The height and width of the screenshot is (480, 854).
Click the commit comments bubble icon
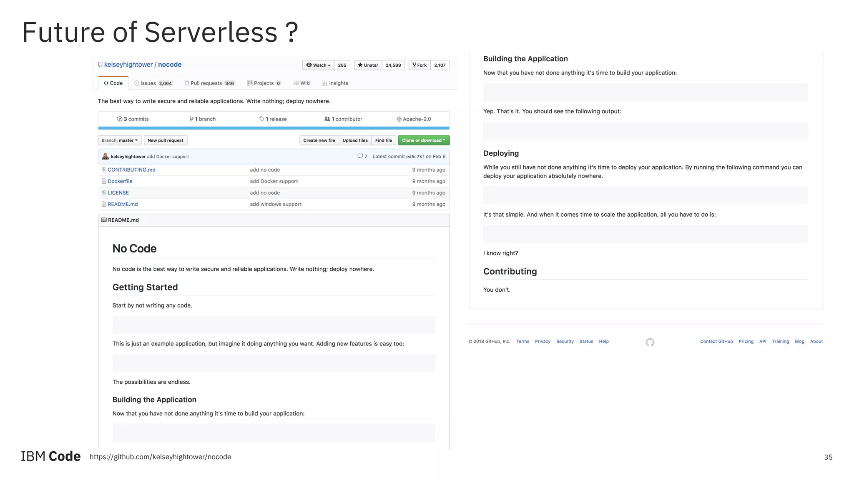[360, 156]
